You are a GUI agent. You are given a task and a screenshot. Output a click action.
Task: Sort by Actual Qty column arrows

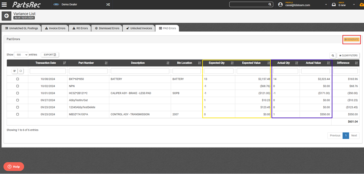[297, 63]
